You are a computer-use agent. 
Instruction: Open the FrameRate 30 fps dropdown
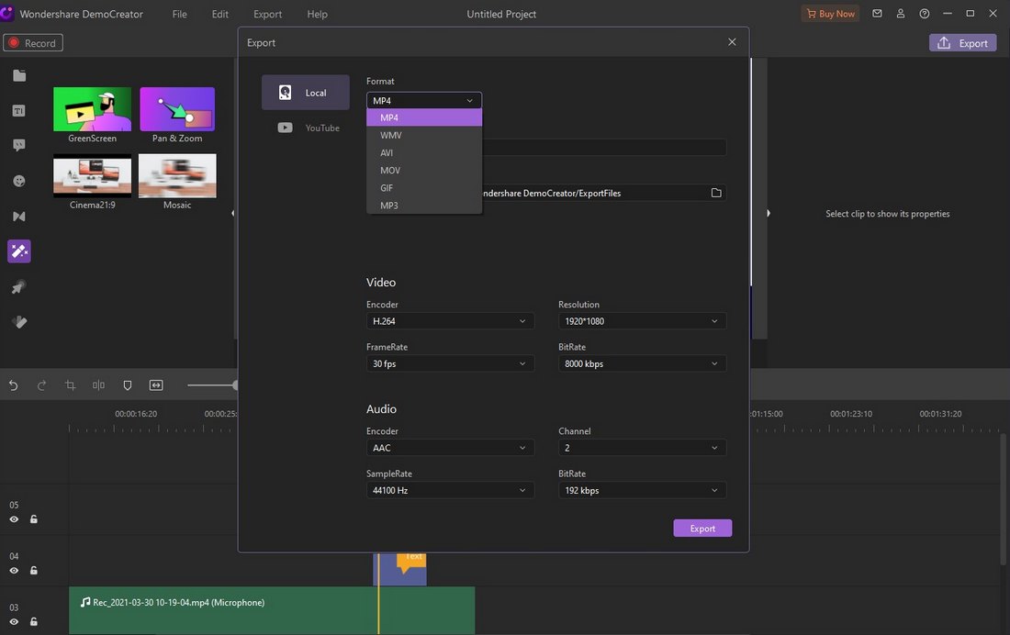click(450, 363)
